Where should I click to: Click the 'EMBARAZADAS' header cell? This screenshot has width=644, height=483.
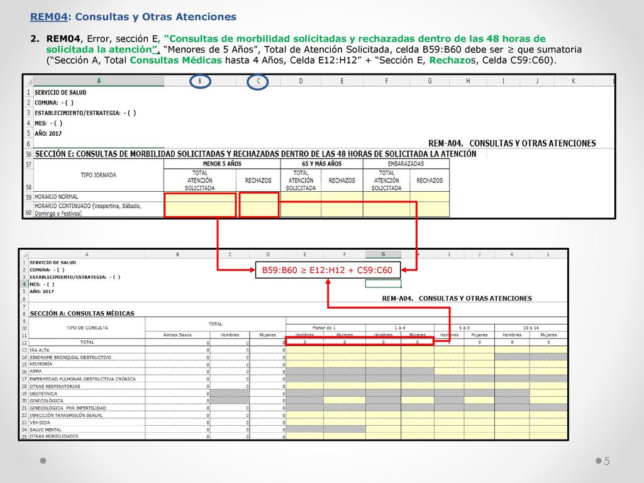click(x=406, y=164)
